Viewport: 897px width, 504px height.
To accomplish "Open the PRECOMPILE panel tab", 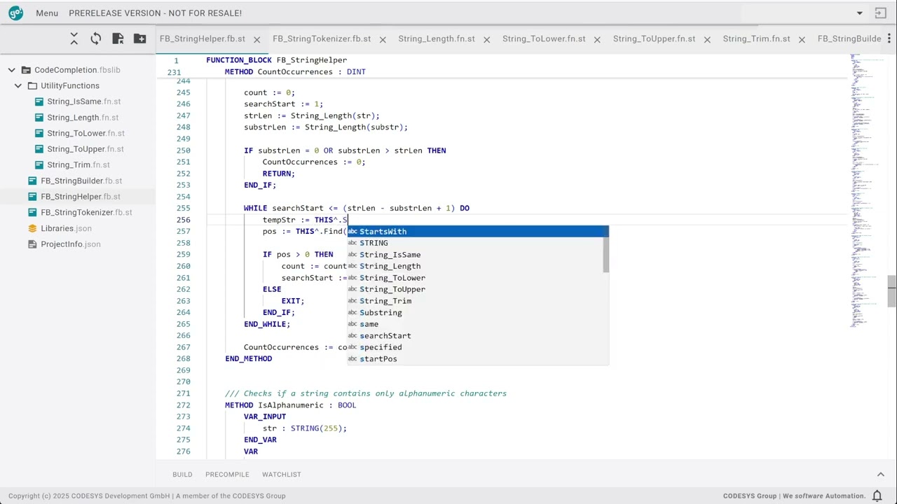I will [x=227, y=475].
